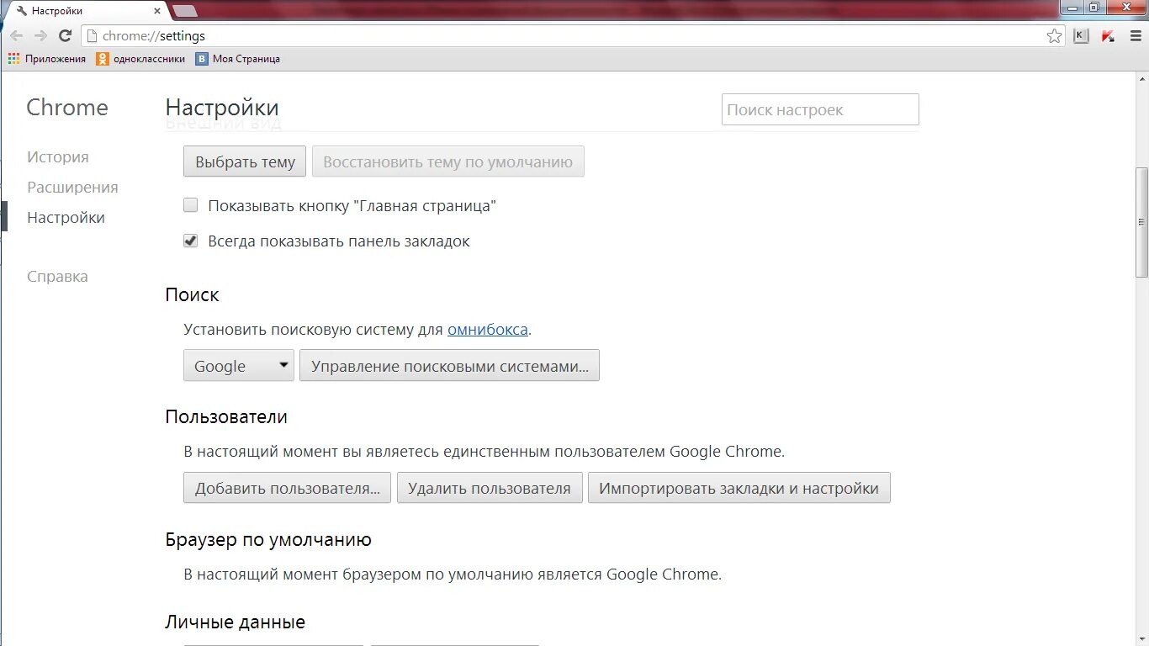
Task: Click the Kaspersky extension icon in the toolbar
Action: coord(1081,36)
